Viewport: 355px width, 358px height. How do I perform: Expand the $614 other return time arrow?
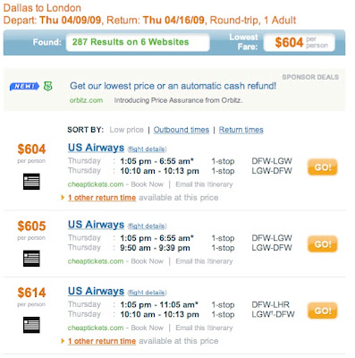(63, 341)
